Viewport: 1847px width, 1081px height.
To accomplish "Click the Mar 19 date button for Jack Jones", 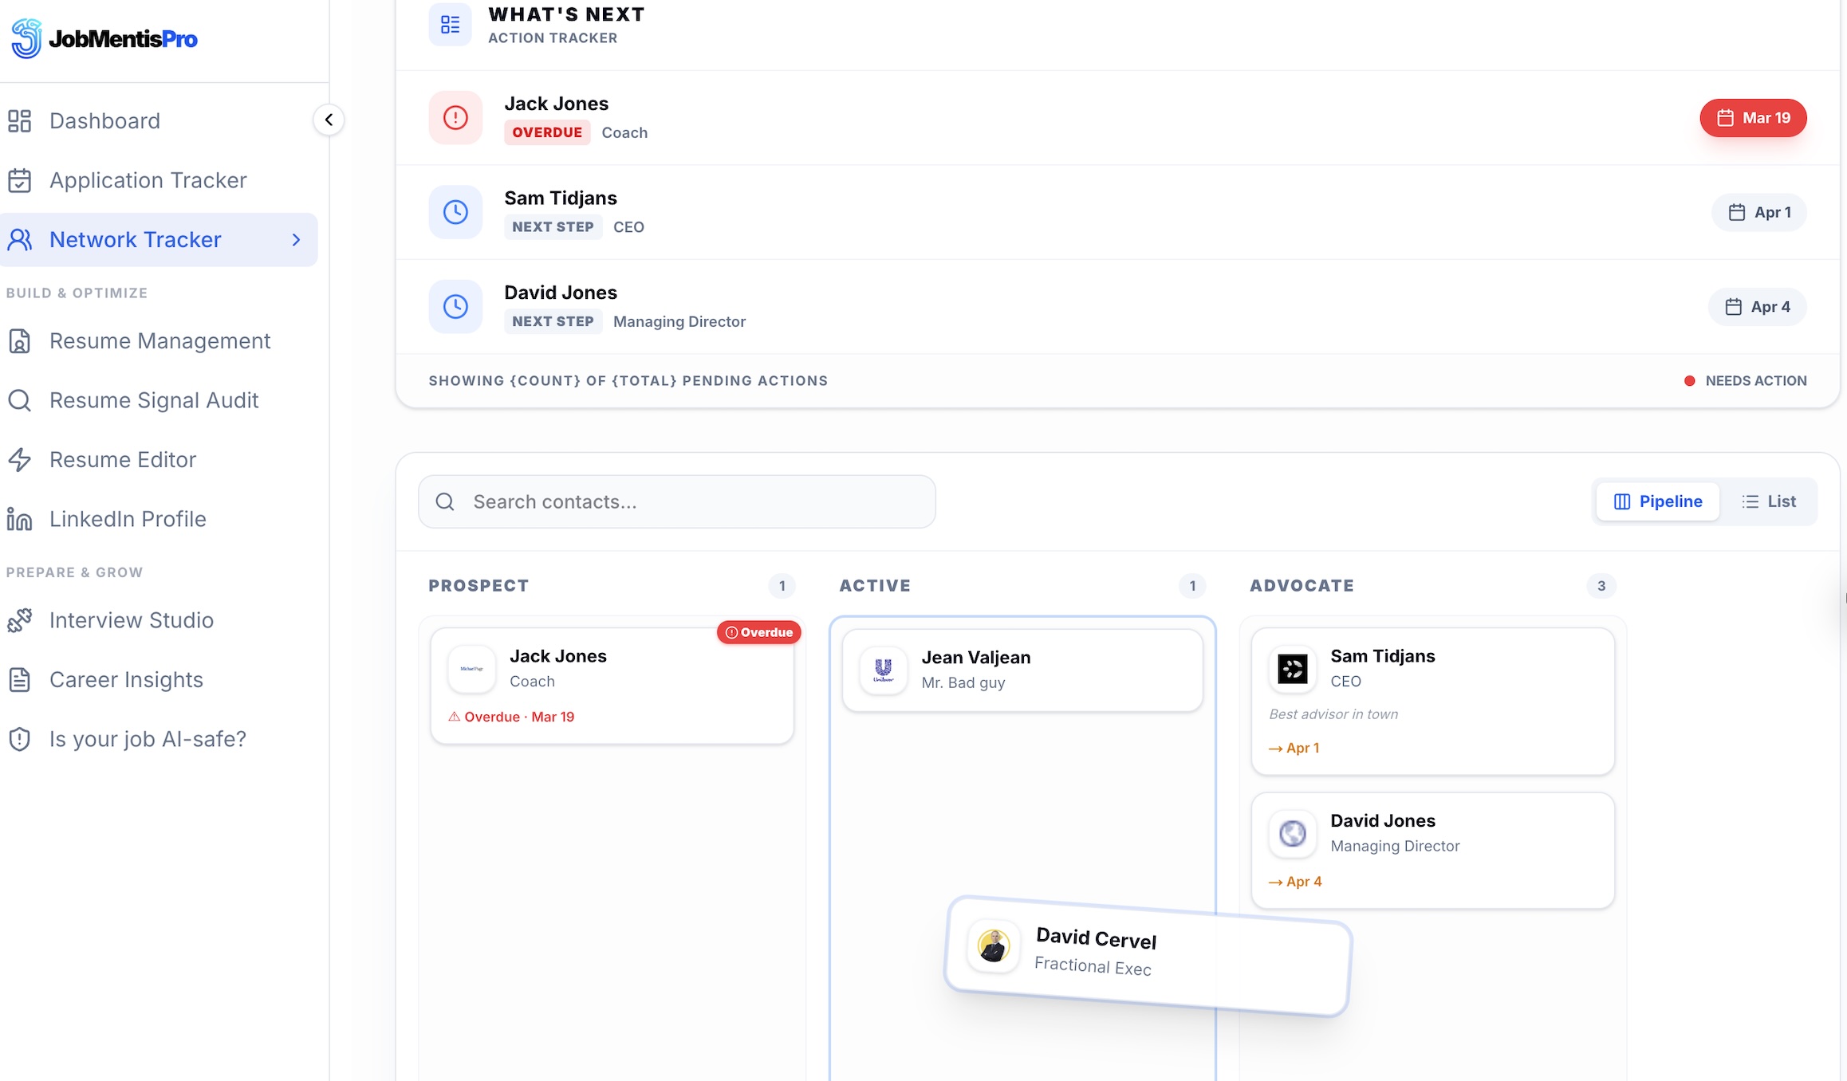I will point(1753,117).
